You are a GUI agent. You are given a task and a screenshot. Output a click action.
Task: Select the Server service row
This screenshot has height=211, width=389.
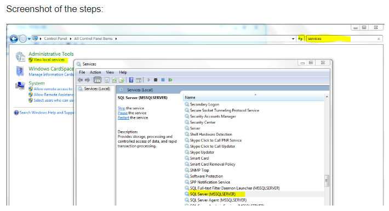pyautogui.click(x=195, y=128)
